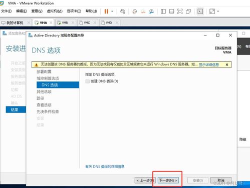Minimize the Active Directory wizard window
The image size is (250, 188).
pos(205,35)
